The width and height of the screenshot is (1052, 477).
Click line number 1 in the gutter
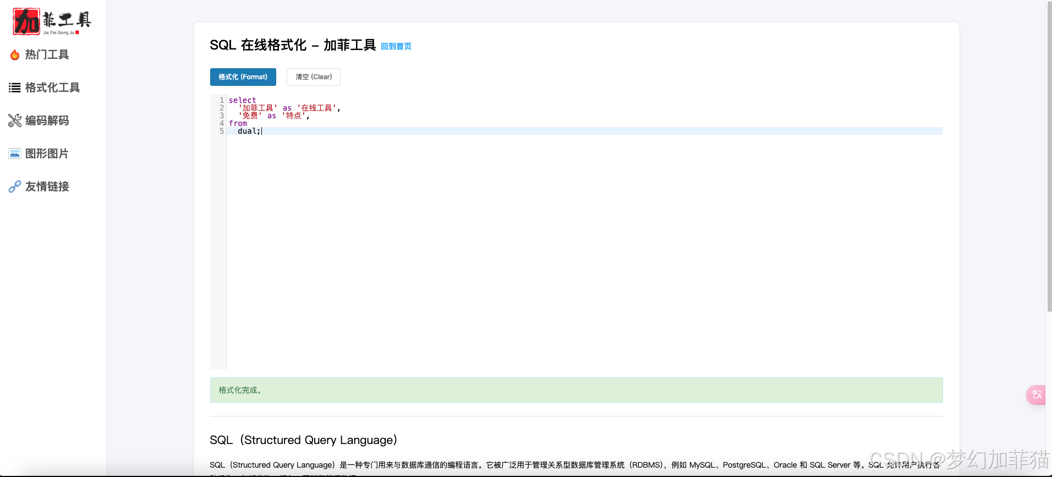pyautogui.click(x=222, y=100)
